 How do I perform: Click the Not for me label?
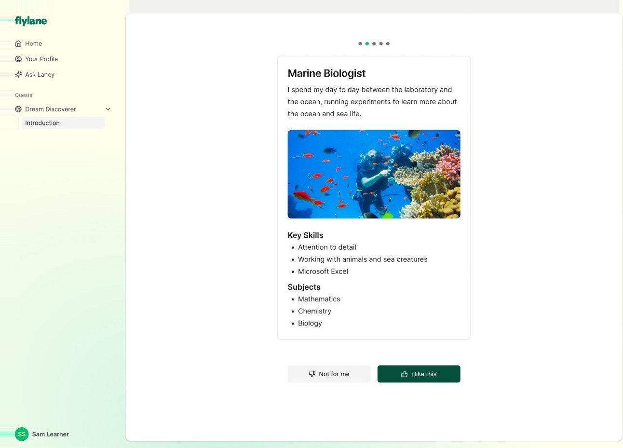334,374
